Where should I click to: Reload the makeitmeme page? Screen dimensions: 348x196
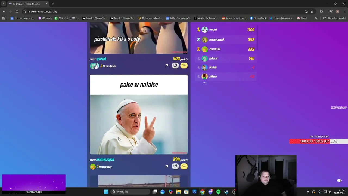(x=17, y=11)
